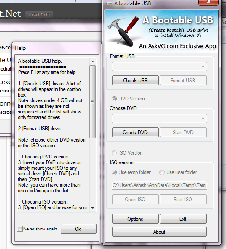Click the Exit button

[183, 219]
